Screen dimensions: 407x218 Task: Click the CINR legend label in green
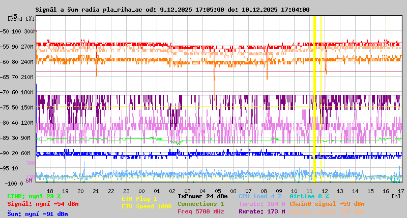tap(34, 196)
